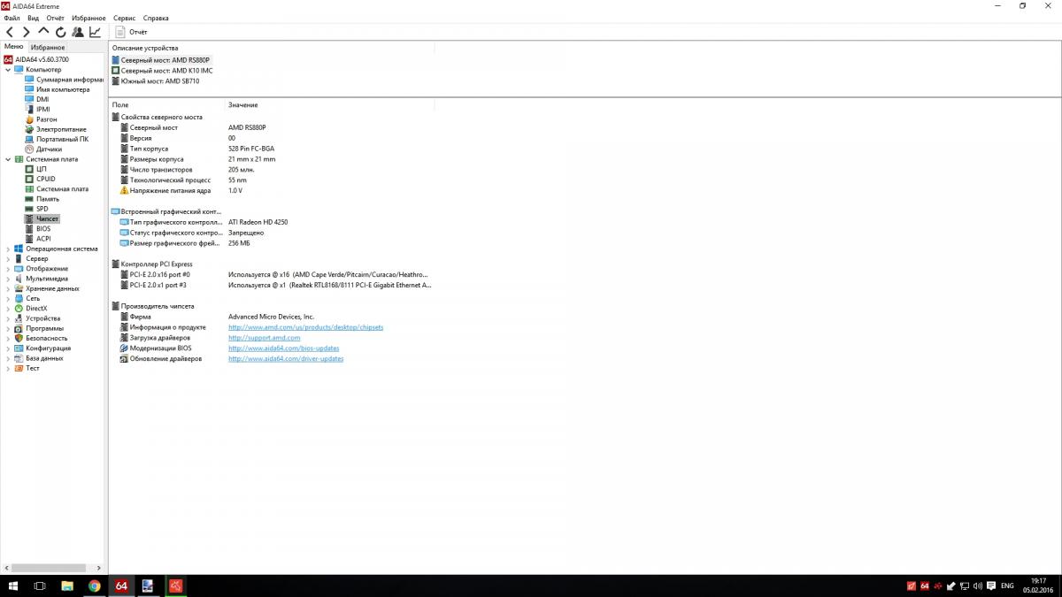Open amd.com products chipsets link
The width and height of the screenshot is (1062, 597).
tap(305, 327)
